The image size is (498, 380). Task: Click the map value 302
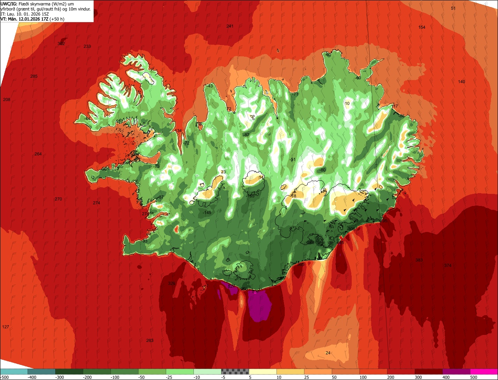61,44
